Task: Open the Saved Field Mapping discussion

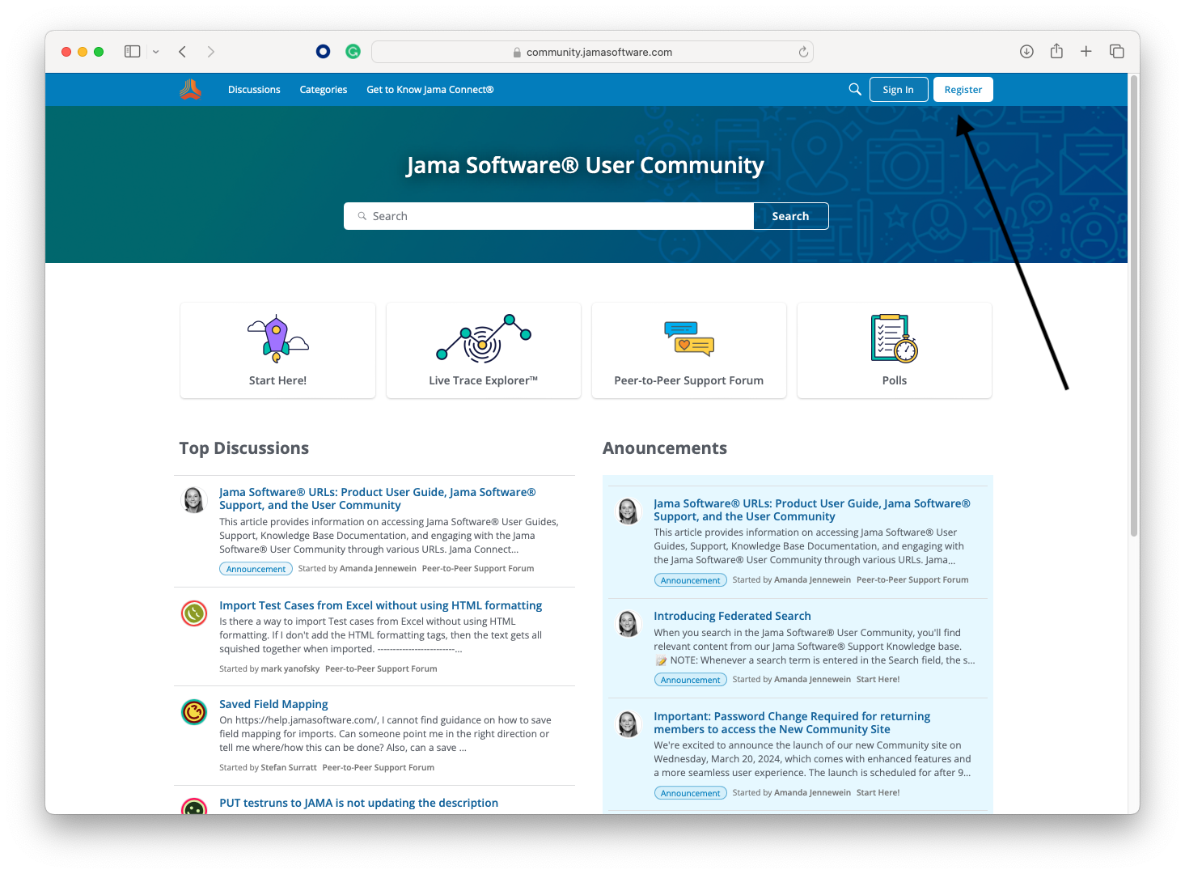Action: point(273,704)
